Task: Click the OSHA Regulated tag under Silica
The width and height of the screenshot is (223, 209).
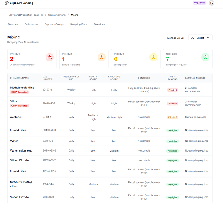Action: point(20,106)
